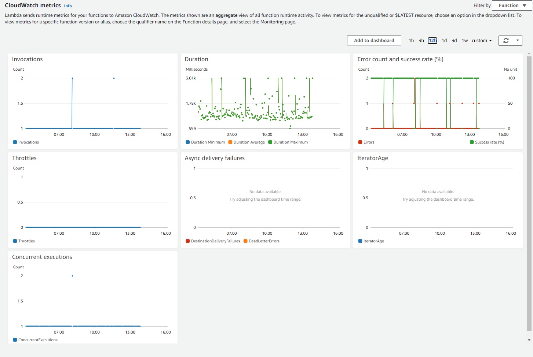Viewport: 533px width, 357px height.
Task: Toggle the Success rate (%) legend icon
Action: tap(472, 142)
